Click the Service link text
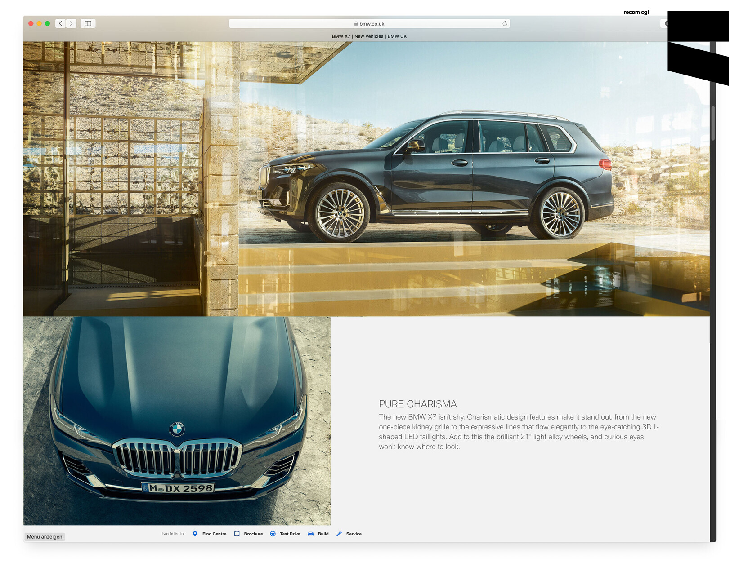Screen dimensions: 739x584 pyautogui.click(x=354, y=534)
